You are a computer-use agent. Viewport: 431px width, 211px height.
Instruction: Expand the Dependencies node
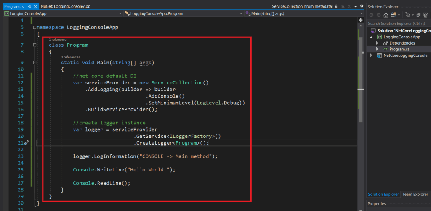click(x=377, y=43)
